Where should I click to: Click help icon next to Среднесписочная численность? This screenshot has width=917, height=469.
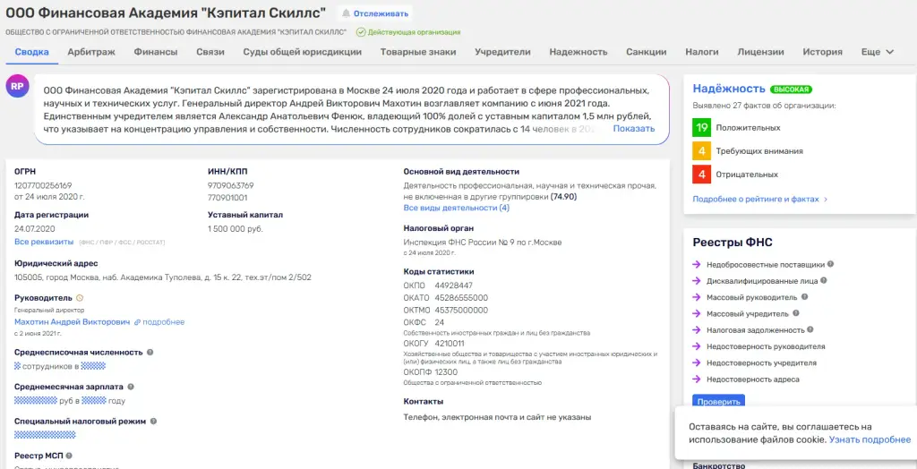click(150, 353)
